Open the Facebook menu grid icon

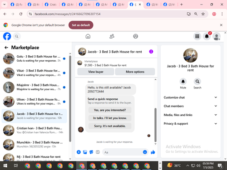tap(197, 36)
